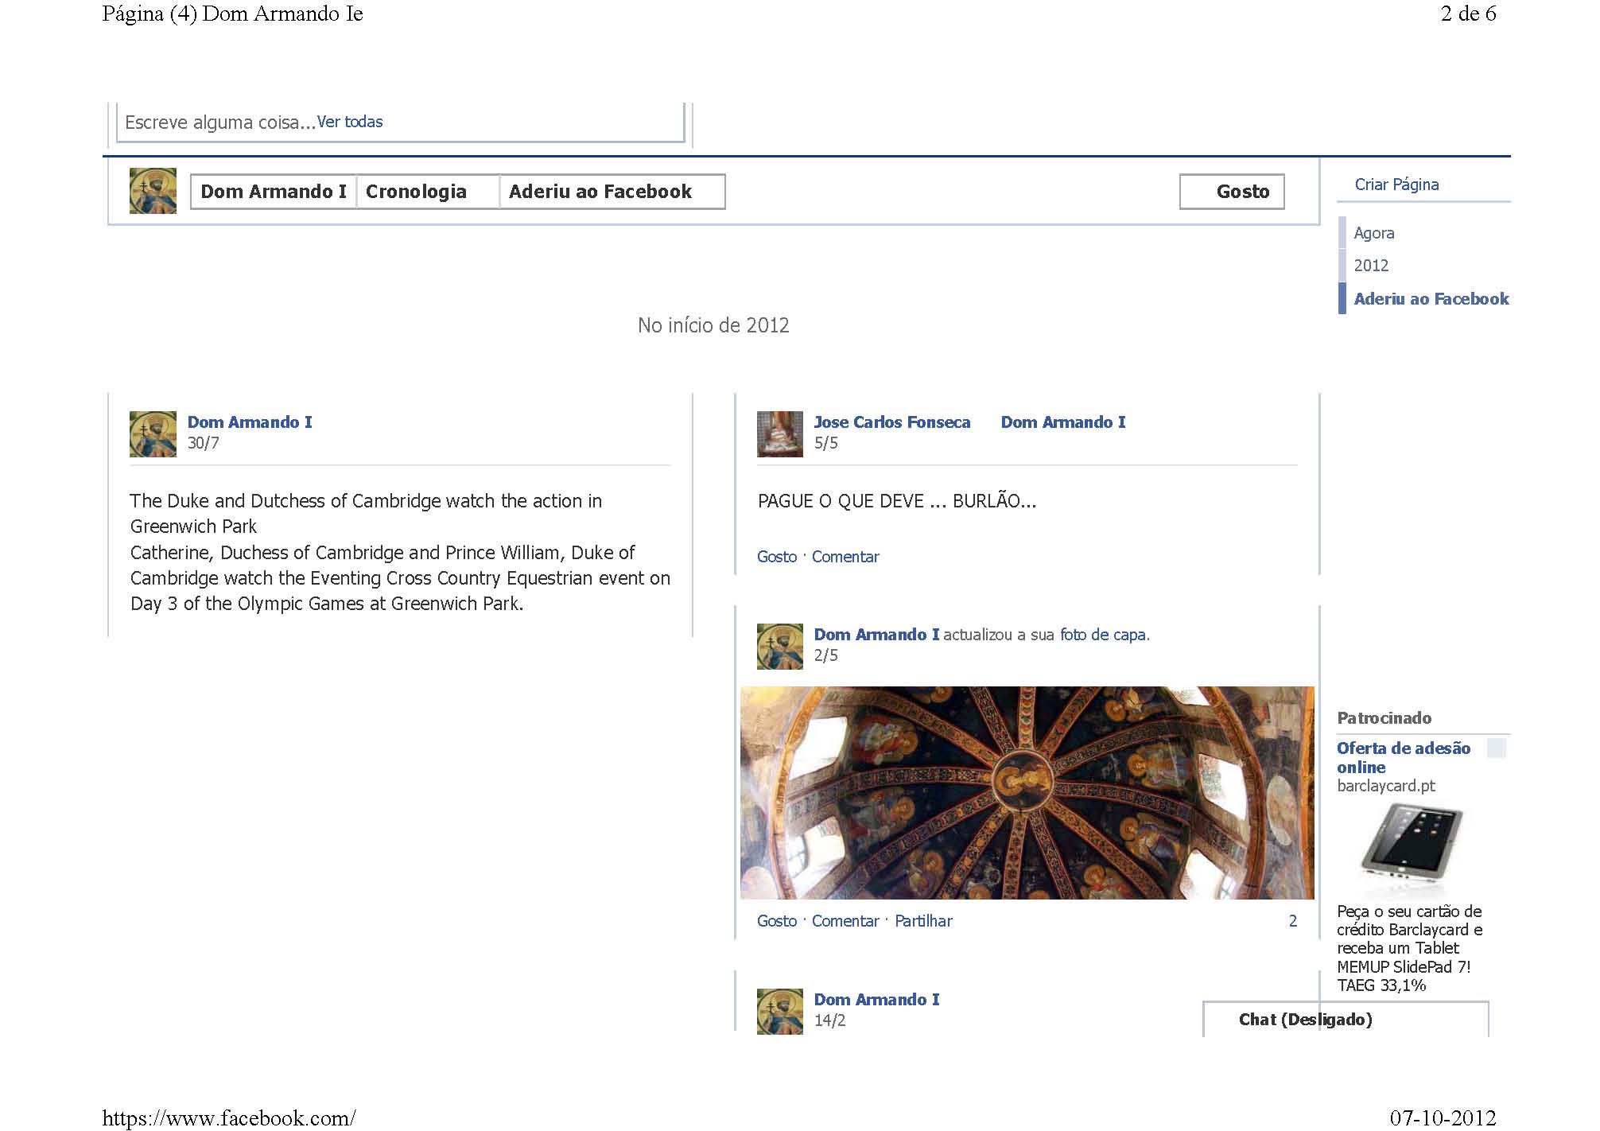Select Agora in the timeline sidebar

1373,233
